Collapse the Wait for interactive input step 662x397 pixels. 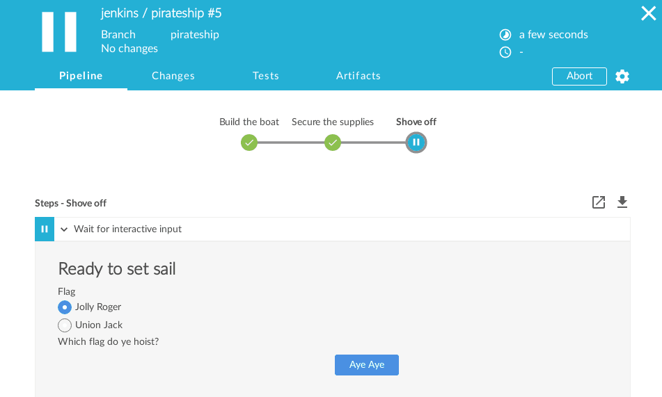(64, 229)
